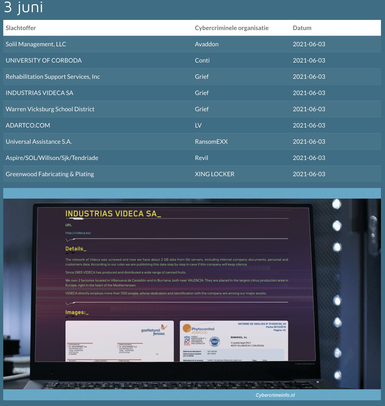Click the "Since 1965 VIDECA has produced" line

click(126, 272)
